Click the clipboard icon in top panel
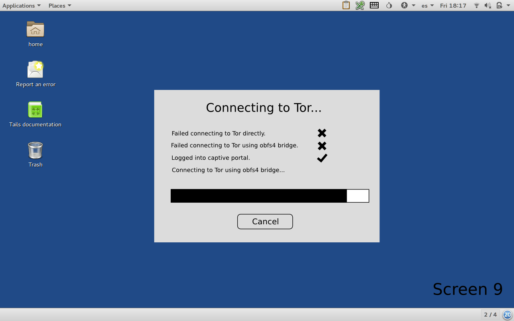Image resolution: width=514 pixels, height=321 pixels. (x=346, y=5)
